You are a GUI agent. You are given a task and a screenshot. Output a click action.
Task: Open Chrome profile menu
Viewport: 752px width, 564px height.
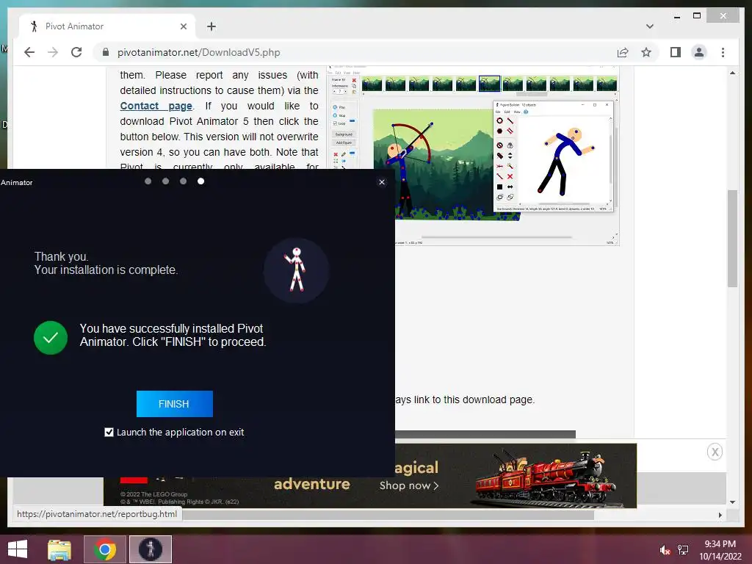pyautogui.click(x=699, y=52)
